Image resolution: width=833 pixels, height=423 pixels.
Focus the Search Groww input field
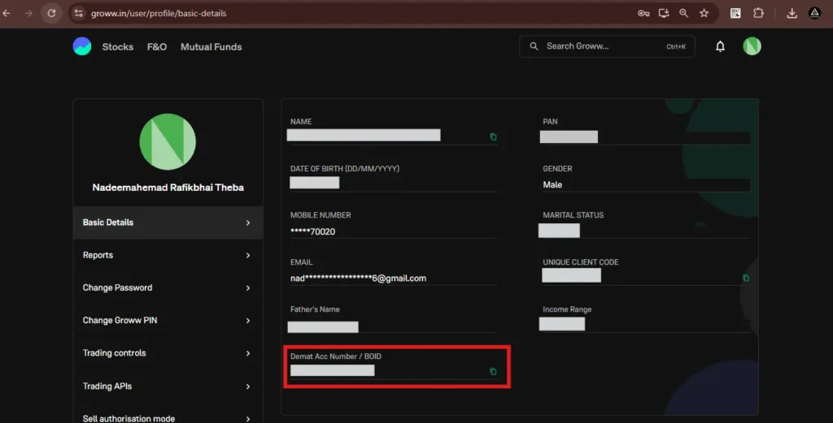point(607,46)
